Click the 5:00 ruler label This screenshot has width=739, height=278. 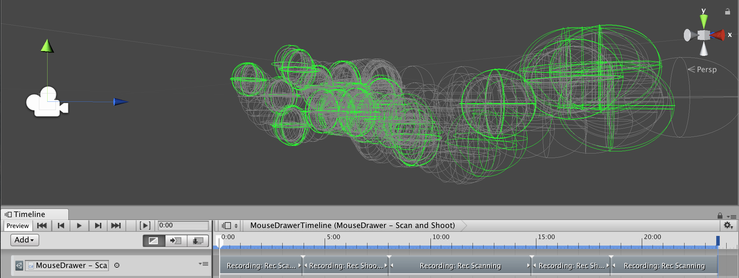pyautogui.click(x=333, y=237)
